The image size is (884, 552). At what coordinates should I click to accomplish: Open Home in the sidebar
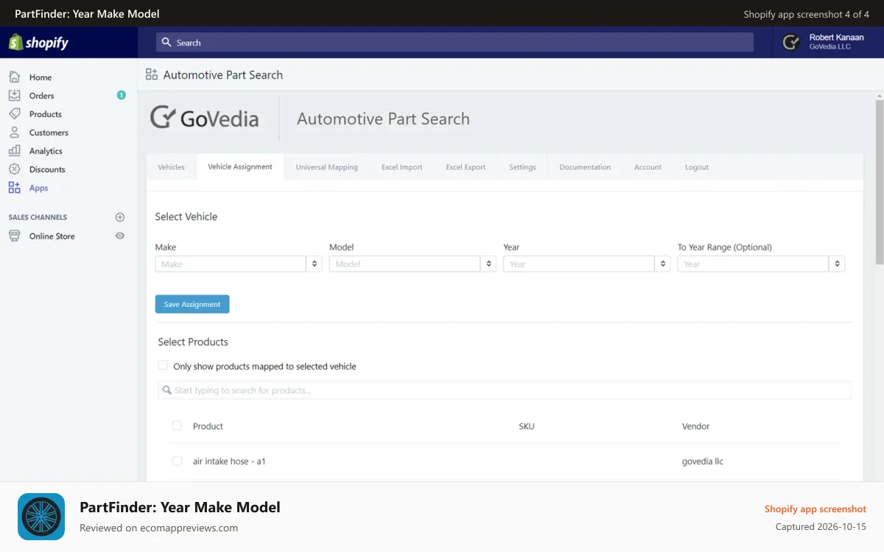coord(41,77)
